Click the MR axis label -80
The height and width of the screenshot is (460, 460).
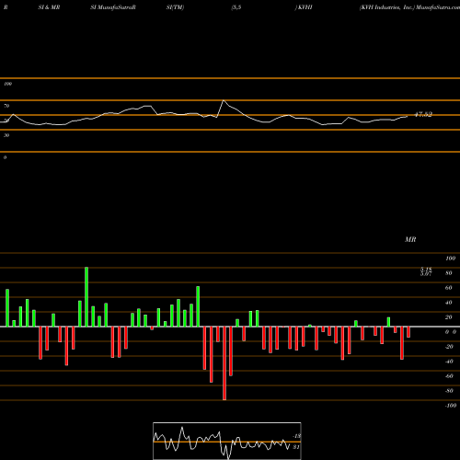(449, 391)
